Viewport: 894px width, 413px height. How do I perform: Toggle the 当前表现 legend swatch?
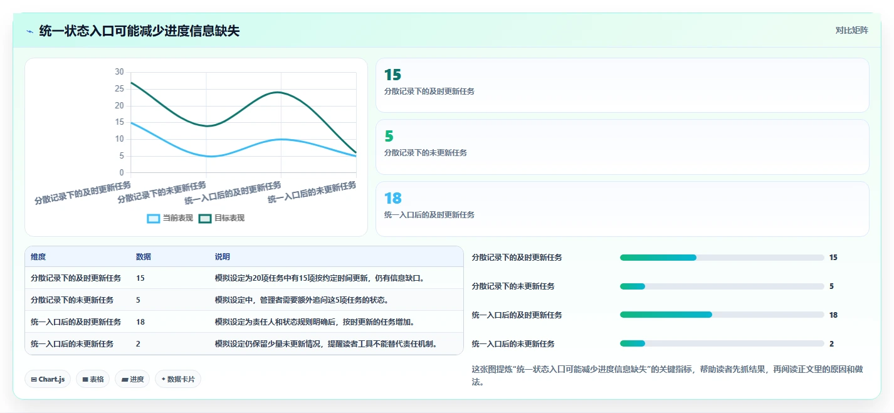click(x=154, y=218)
